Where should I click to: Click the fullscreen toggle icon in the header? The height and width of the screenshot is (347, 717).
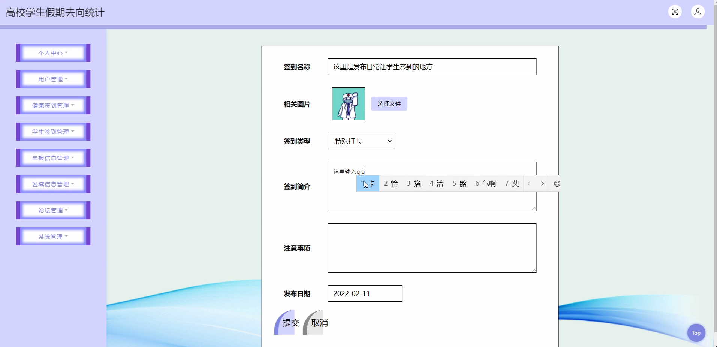pos(675,12)
